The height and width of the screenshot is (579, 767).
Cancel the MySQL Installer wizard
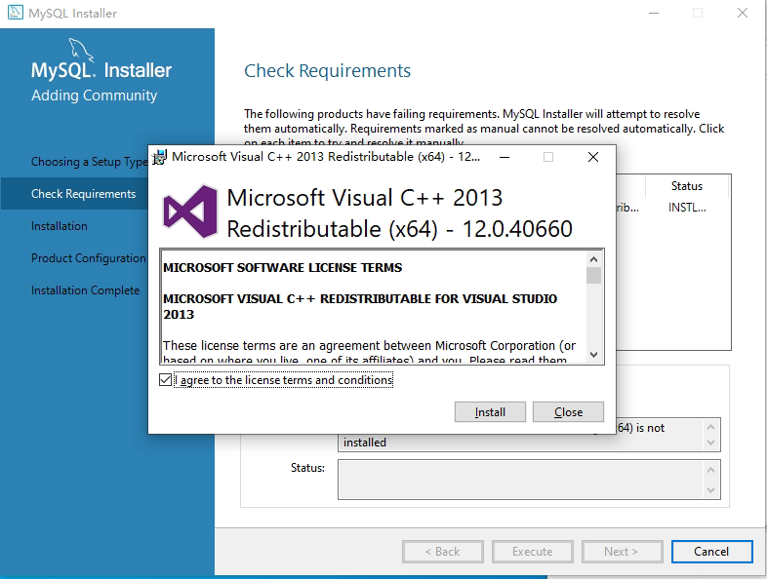point(710,551)
